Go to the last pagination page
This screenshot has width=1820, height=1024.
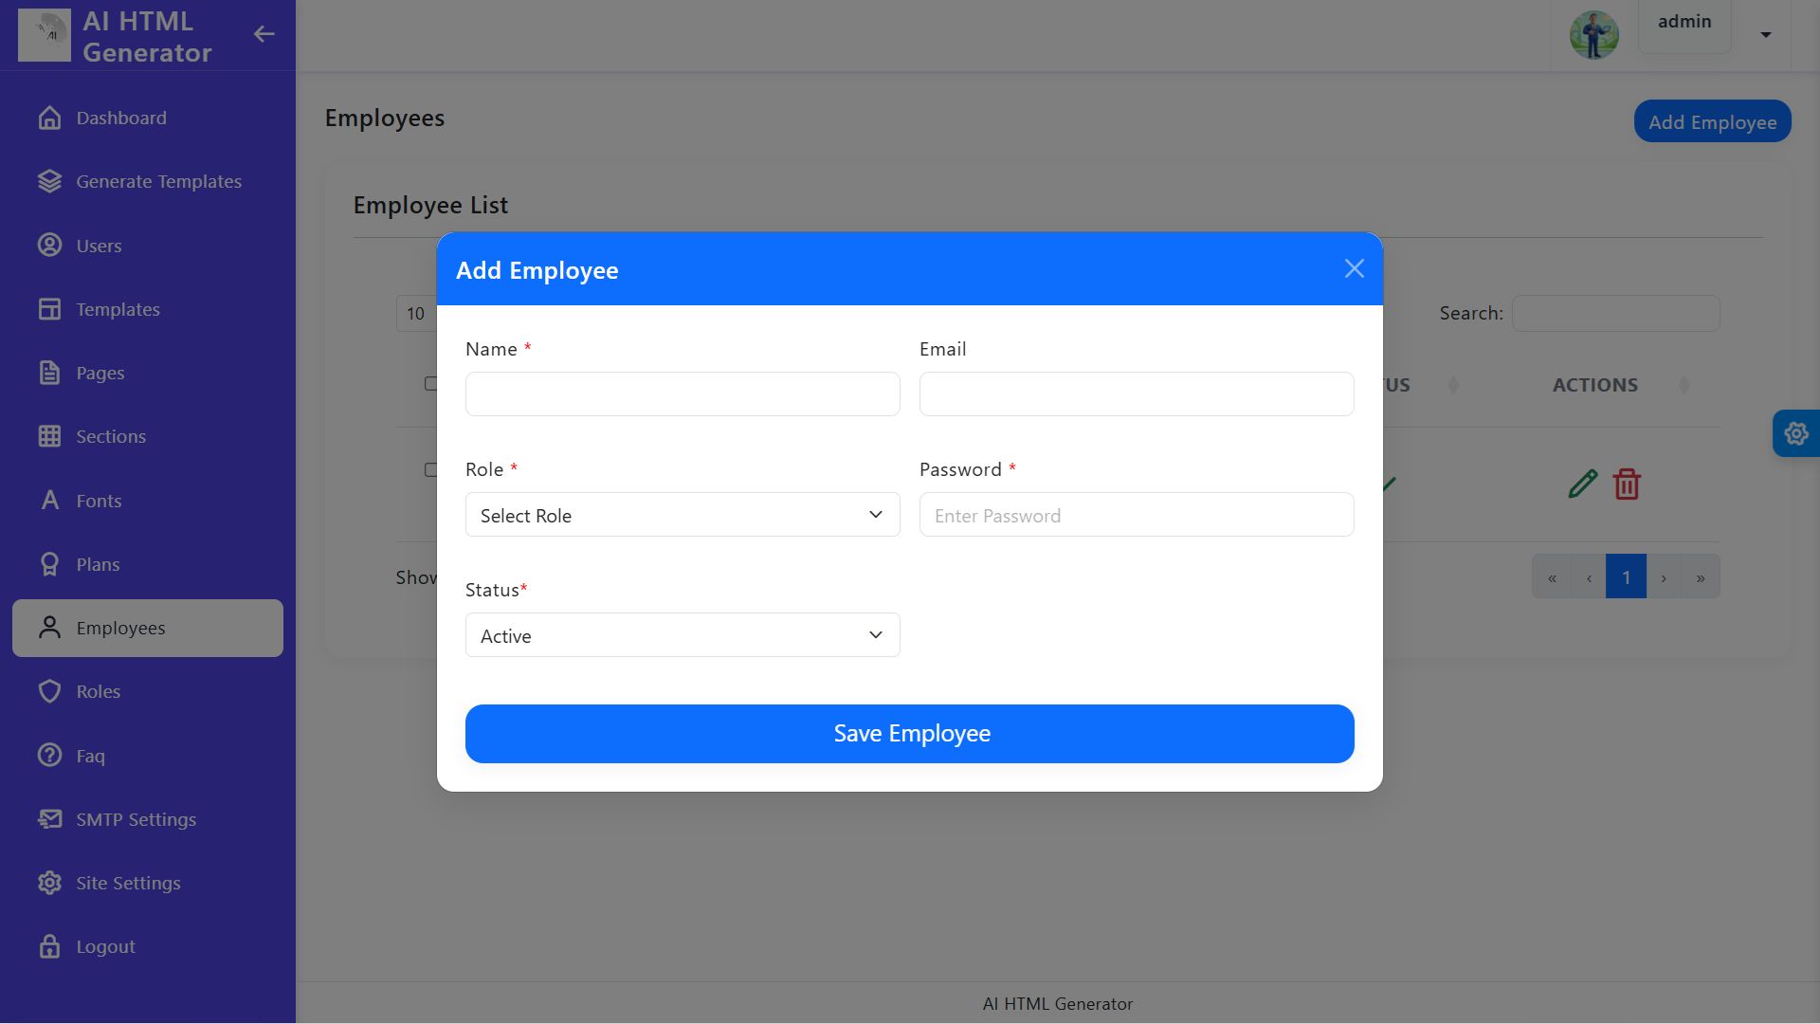point(1700,577)
